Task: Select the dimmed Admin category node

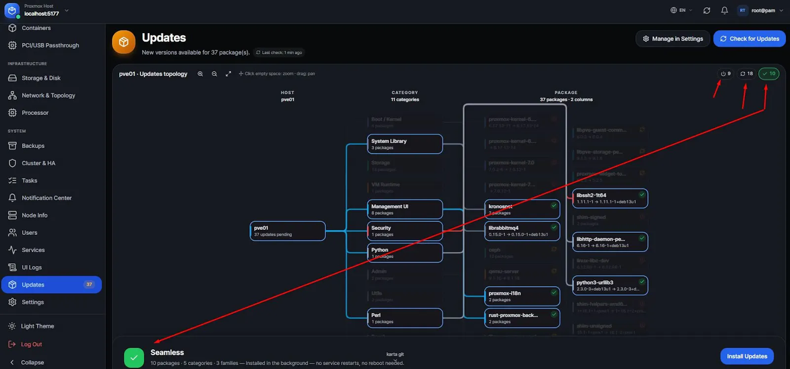Action: [x=405, y=274]
